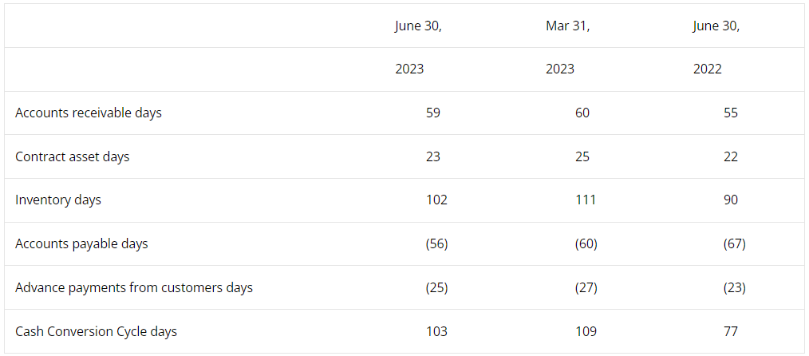
Task: Select the Inventory days row label
Action: (x=58, y=200)
